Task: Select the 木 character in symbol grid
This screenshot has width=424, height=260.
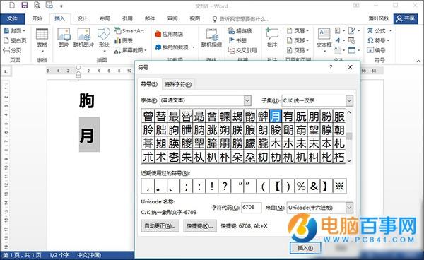Action: click(276, 143)
